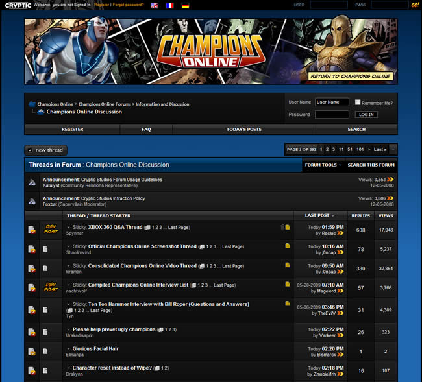Open the Champions Online banner logo
This screenshot has width=422, height=382.
coord(211,51)
